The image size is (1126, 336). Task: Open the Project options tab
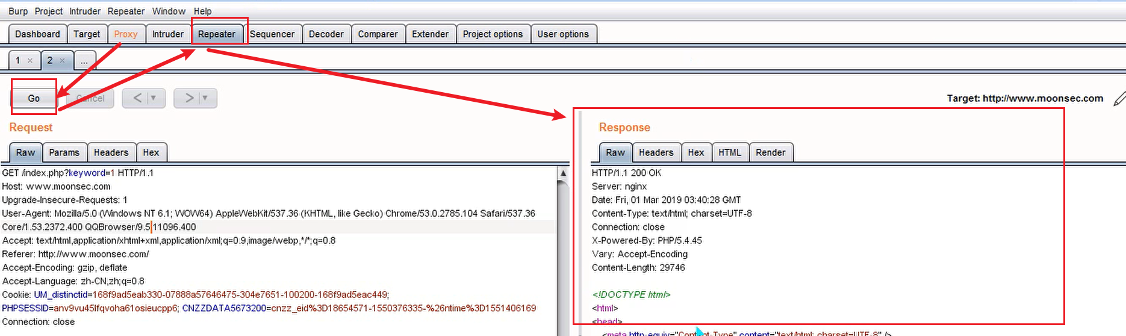point(493,34)
